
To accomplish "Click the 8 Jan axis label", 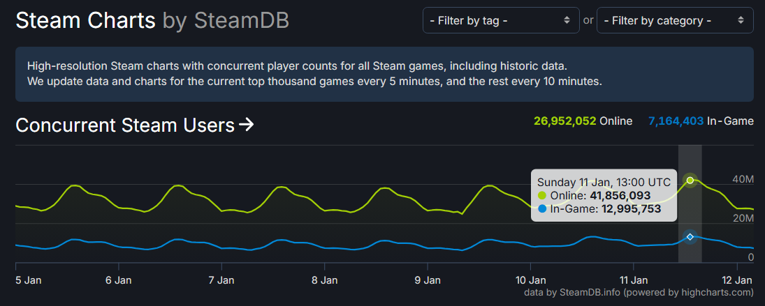I will (324, 280).
